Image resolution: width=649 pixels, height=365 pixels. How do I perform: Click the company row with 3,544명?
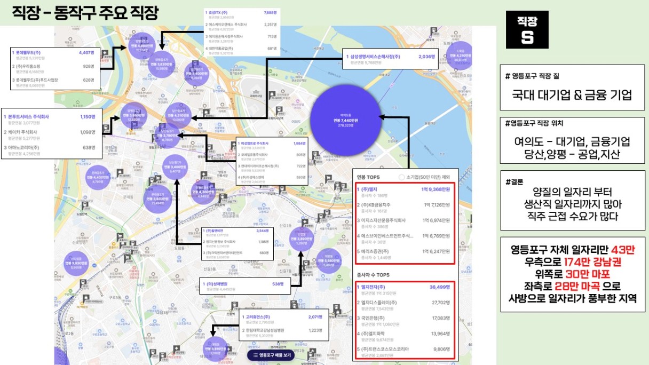237,233
